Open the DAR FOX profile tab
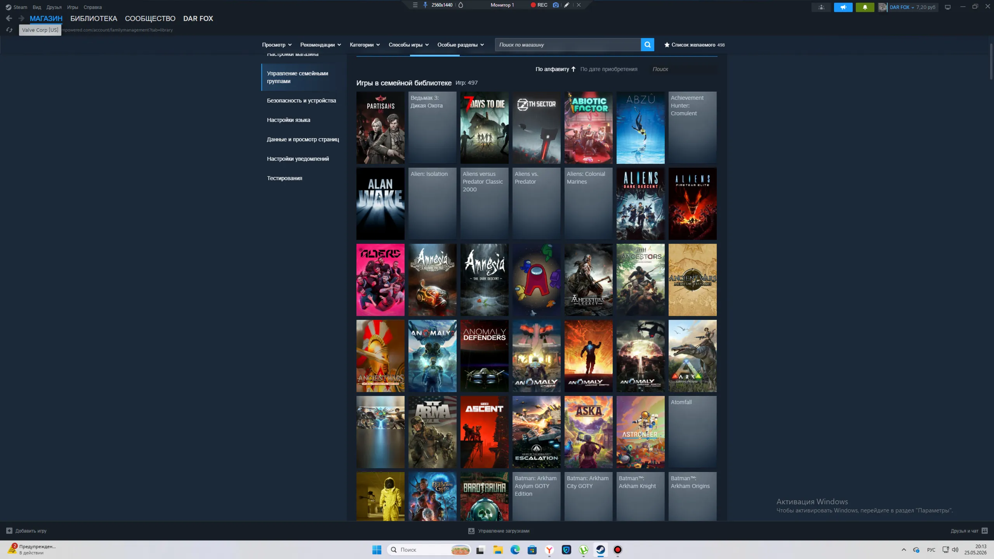 (198, 19)
